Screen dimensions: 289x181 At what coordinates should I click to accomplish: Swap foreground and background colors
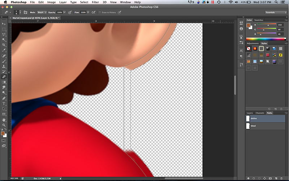5,130
